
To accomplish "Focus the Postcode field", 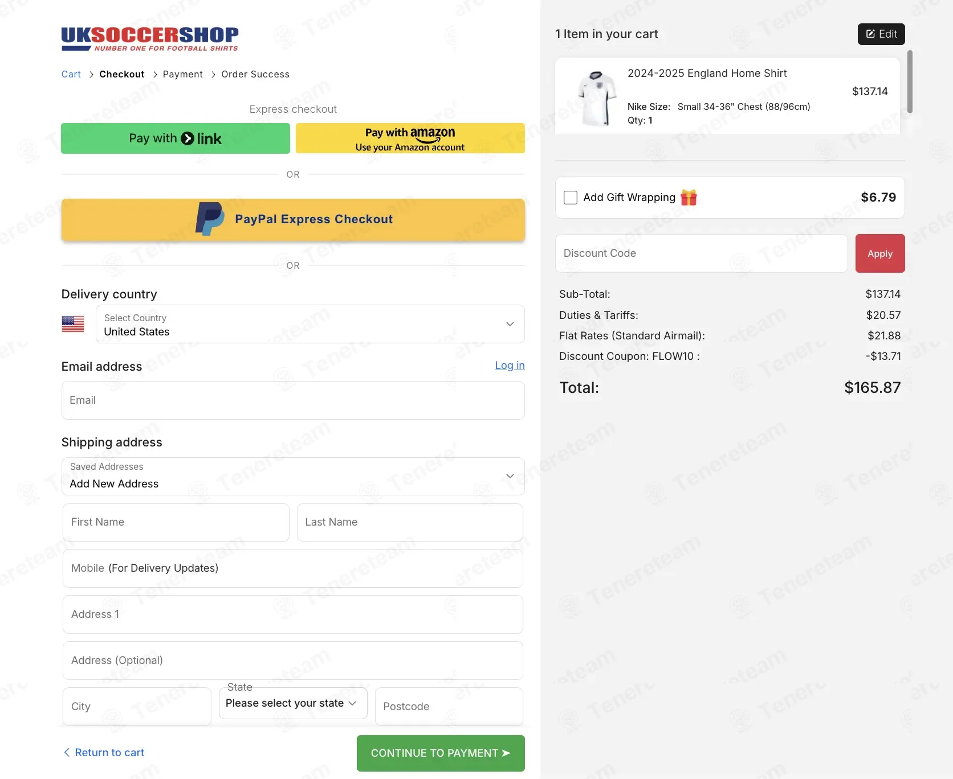I will [449, 707].
